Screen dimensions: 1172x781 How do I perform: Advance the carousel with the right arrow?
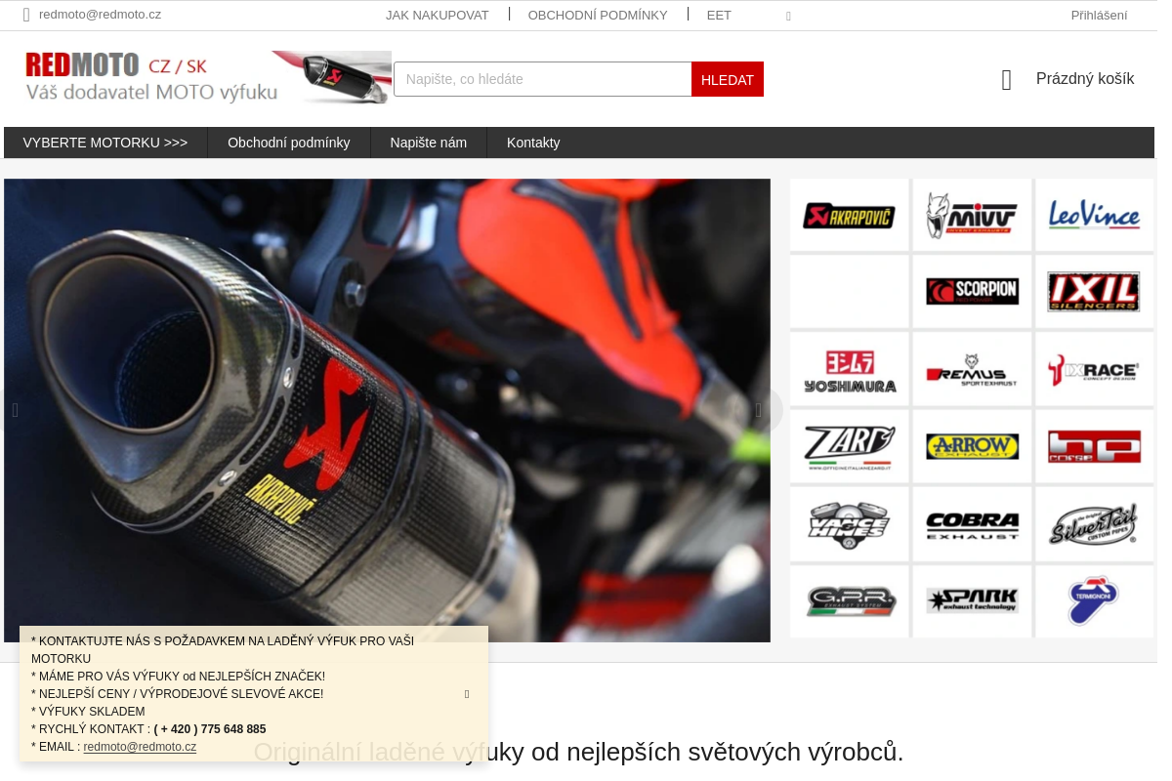pyautogui.click(x=758, y=410)
